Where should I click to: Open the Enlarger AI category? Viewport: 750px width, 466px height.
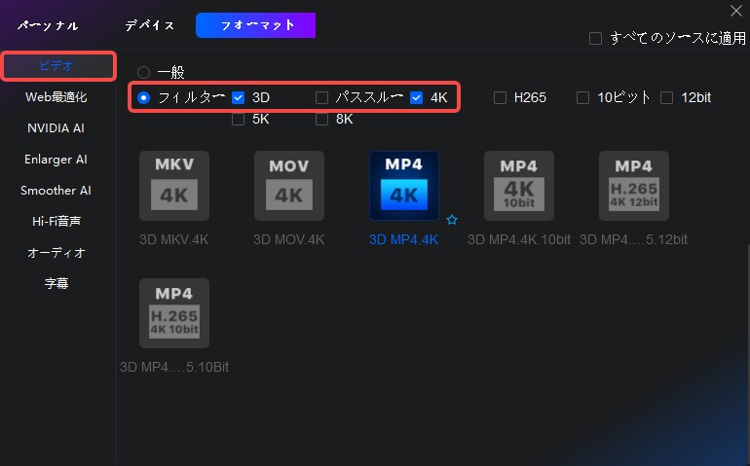point(56,160)
